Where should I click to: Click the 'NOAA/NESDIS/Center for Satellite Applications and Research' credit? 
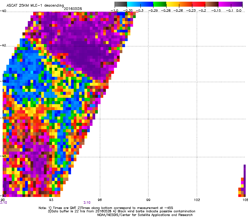145,215
